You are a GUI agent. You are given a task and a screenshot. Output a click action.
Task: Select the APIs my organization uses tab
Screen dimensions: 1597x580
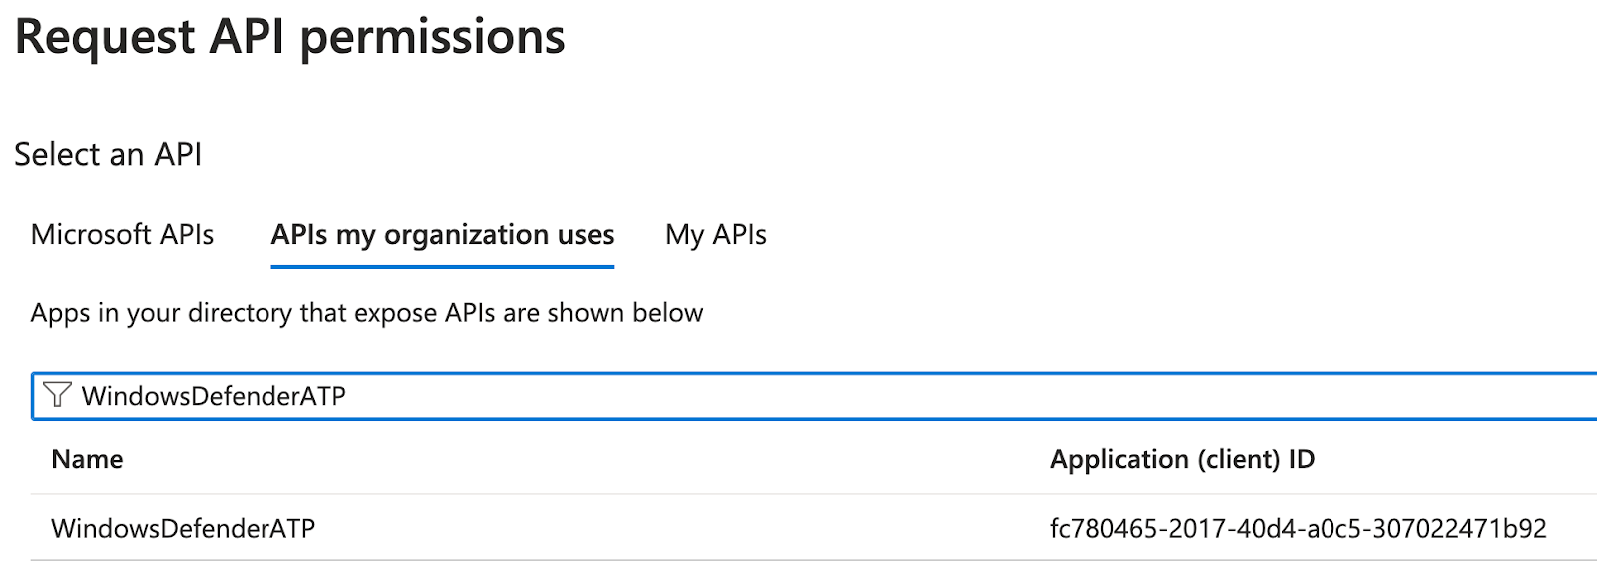tap(442, 235)
